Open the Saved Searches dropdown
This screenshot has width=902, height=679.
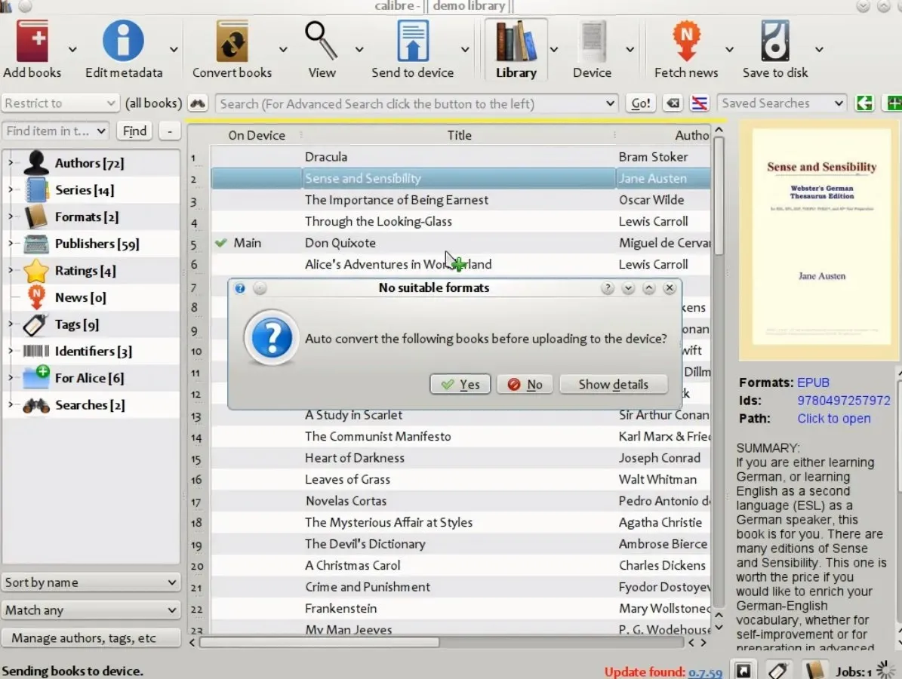[780, 103]
